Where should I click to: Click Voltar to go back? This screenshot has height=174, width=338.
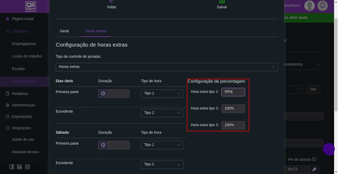(x=111, y=5)
